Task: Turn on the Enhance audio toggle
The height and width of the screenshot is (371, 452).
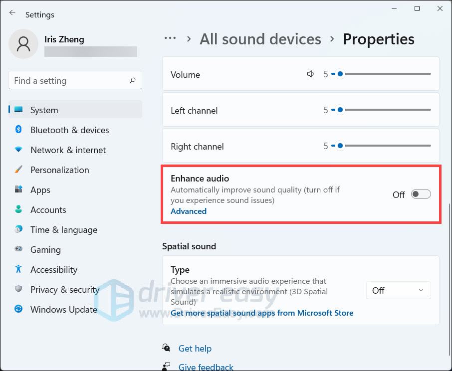Action: [x=421, y=194]
